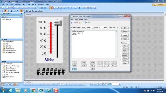Screen dimensions: 166x93
Task: Select the pointer selector tool
Action: (x=51, y=8)
